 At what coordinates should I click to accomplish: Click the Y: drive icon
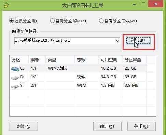tap(15, 86)
